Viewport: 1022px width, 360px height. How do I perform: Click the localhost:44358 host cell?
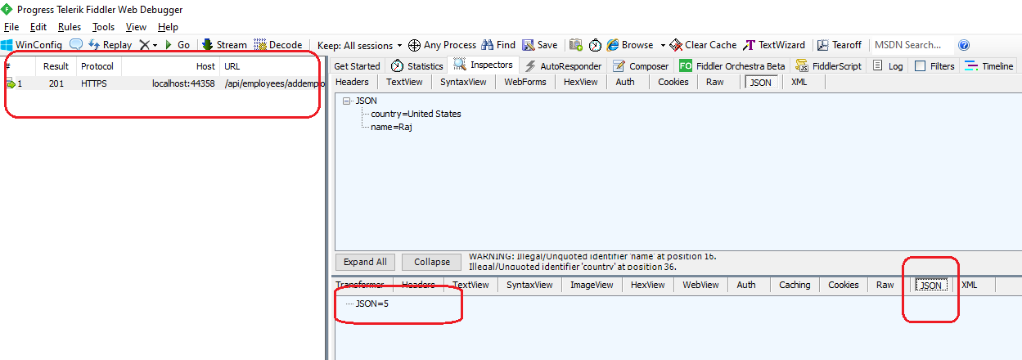(x=183, y=83)
